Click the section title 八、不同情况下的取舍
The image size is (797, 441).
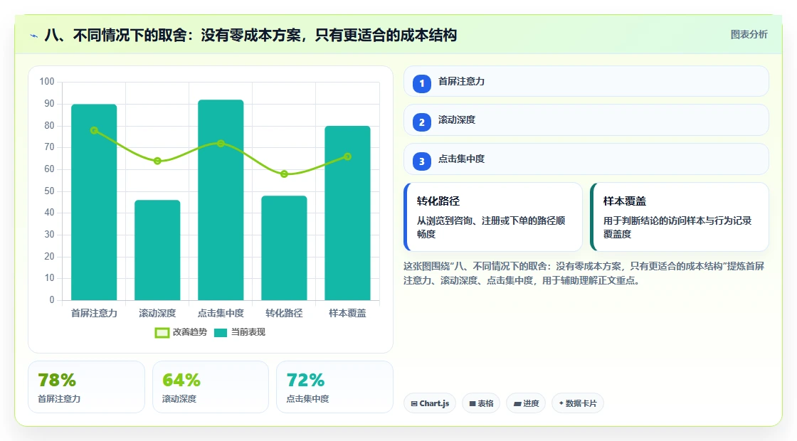click(x=250, y=36)
